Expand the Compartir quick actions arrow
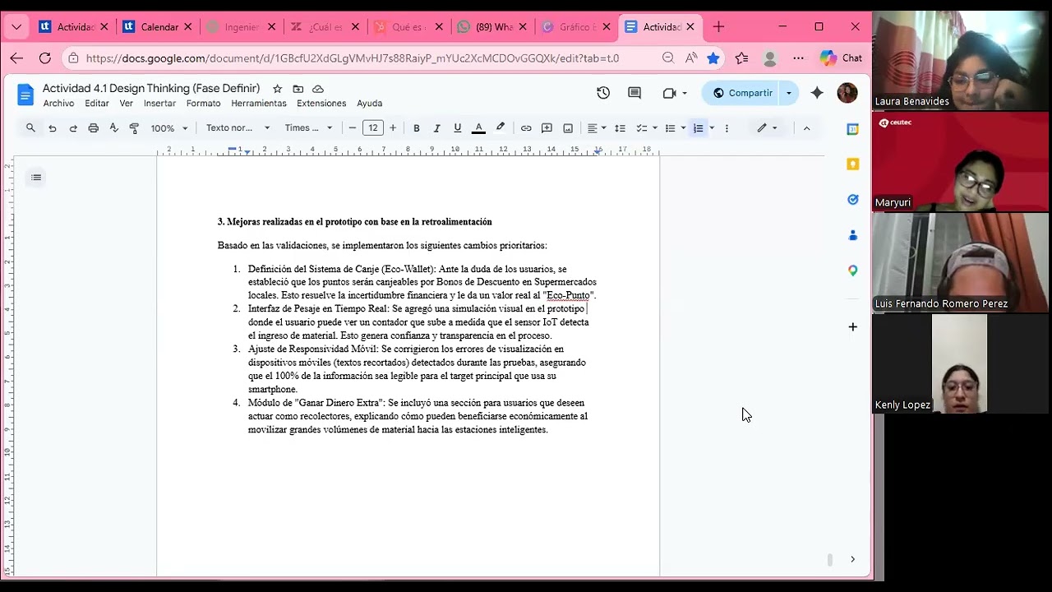The image size is (1052, 592). (x=789, y=93)
